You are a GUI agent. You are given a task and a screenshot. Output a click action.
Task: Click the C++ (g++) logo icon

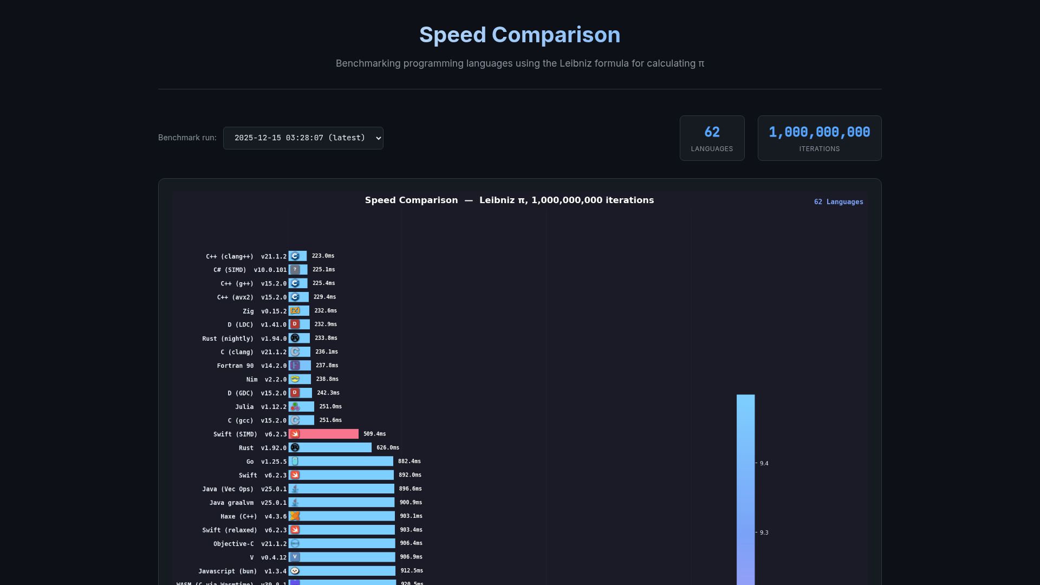click(295, 283)
